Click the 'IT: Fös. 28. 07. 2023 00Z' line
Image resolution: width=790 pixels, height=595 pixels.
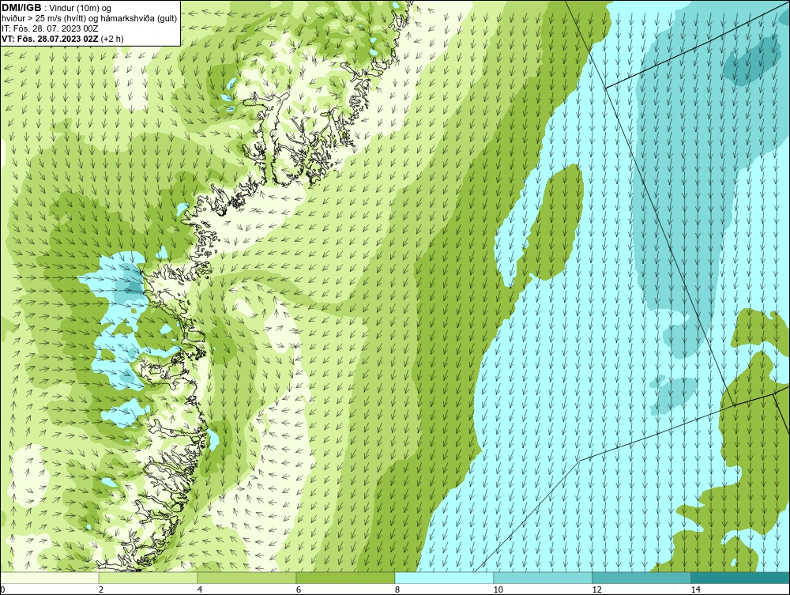point(50,28)
